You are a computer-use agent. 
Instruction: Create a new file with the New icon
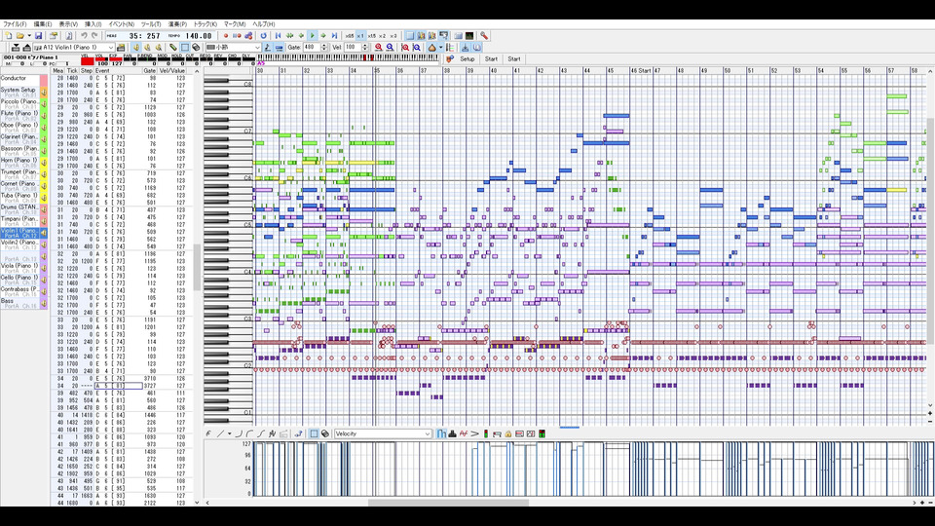[9, 36]
